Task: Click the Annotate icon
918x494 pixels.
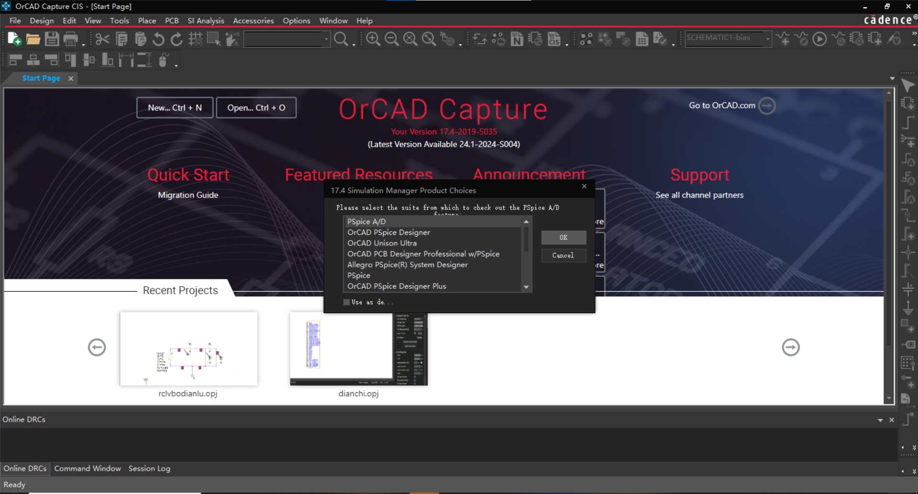Action: tap(480, 39)
